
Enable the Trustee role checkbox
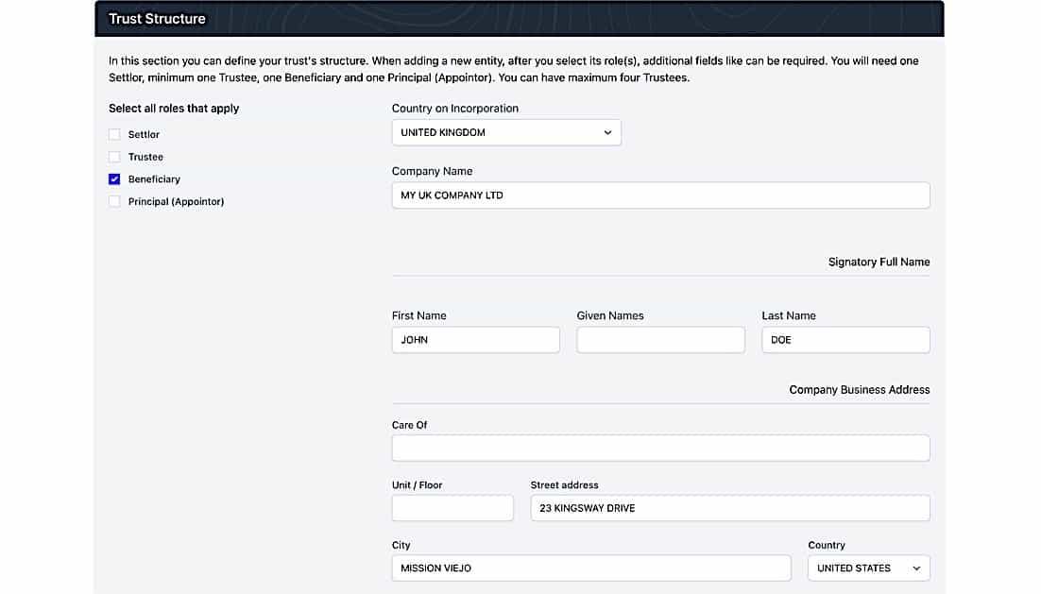[x=114, y=157]
